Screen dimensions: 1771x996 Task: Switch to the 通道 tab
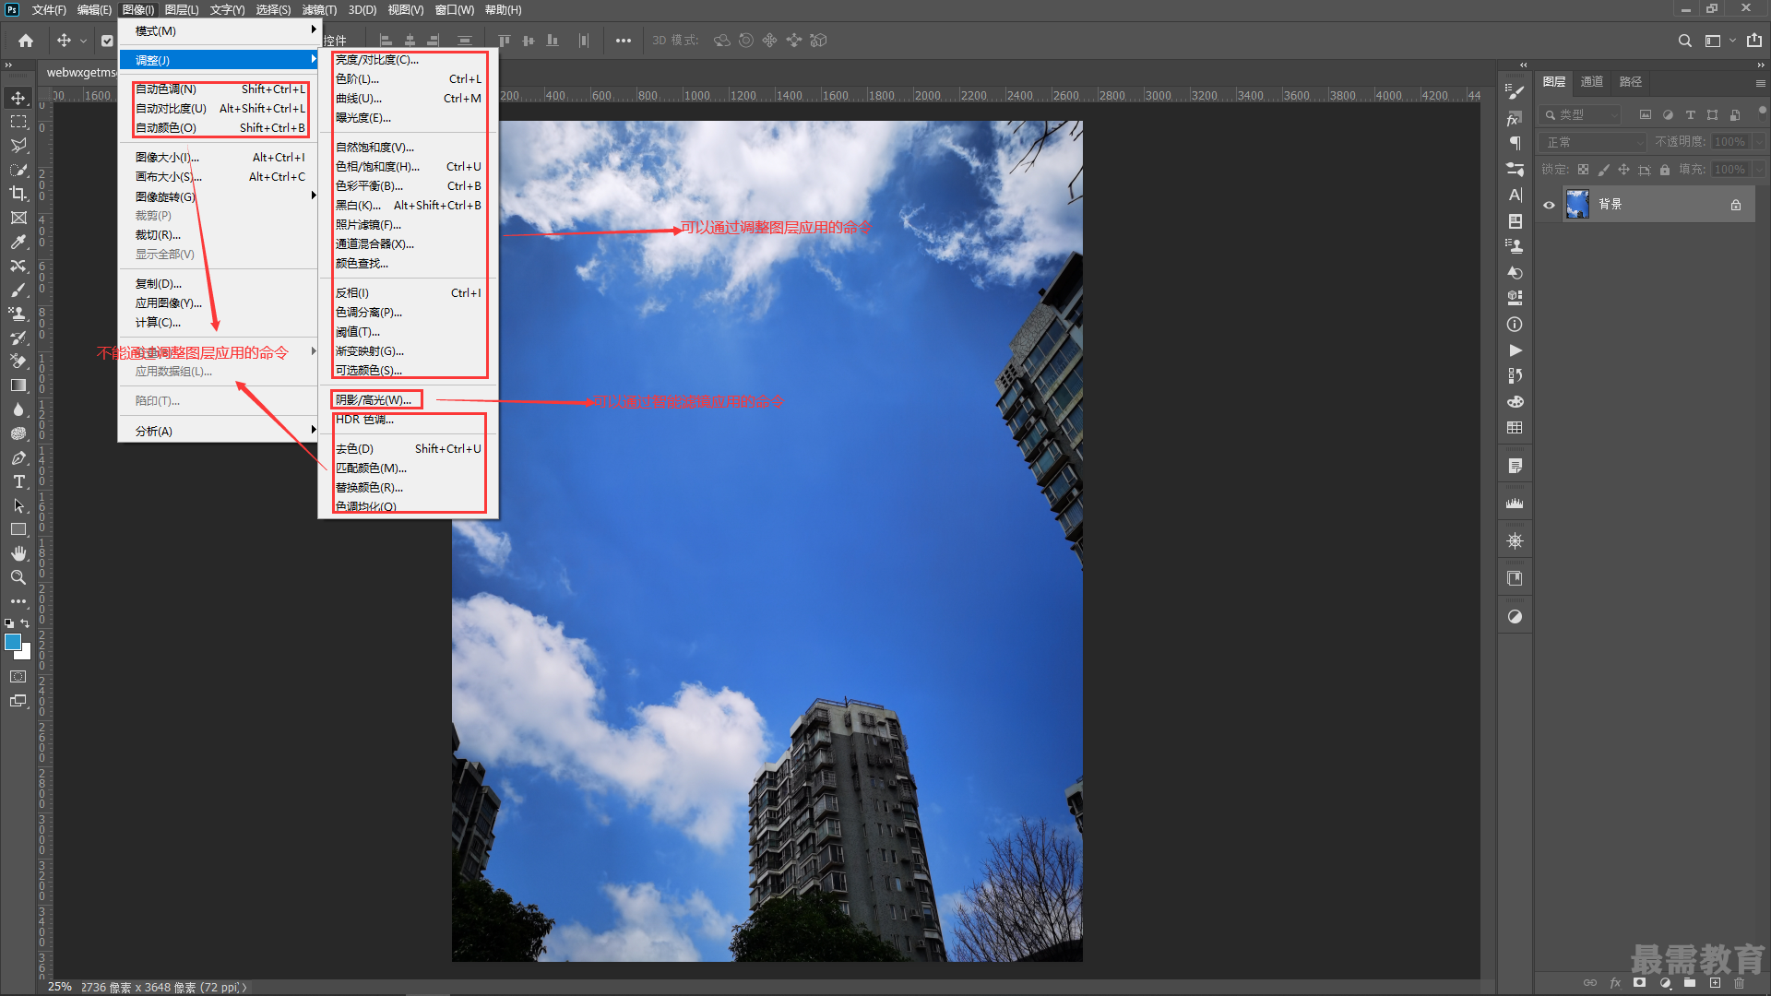coord(1591,82)
